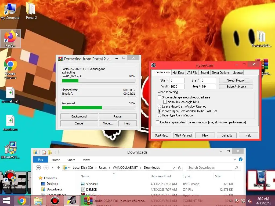Click Select Window button
Viewport: 275px width, 206px height.
(236, 87)
